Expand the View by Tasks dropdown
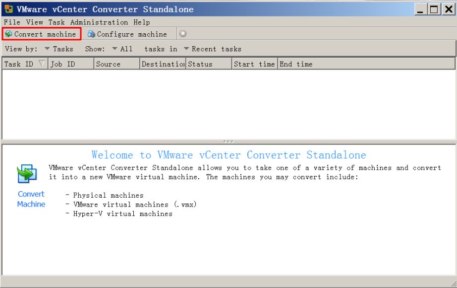Image resolution: width=457 pixels, height=288 pixels. coord(59,49)
